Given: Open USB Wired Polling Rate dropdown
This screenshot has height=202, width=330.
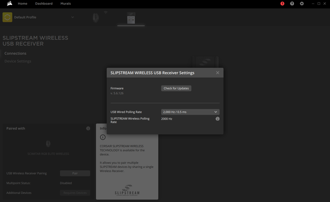Looking at the screenshot, I should (190, 112).
